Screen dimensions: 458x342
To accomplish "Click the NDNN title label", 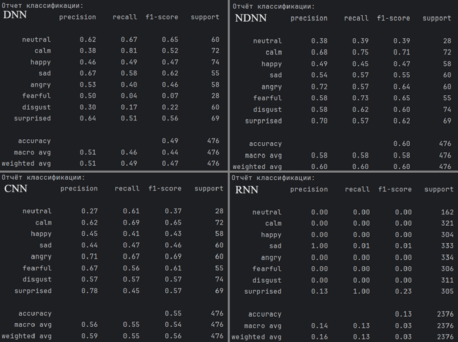I will 250,18.
